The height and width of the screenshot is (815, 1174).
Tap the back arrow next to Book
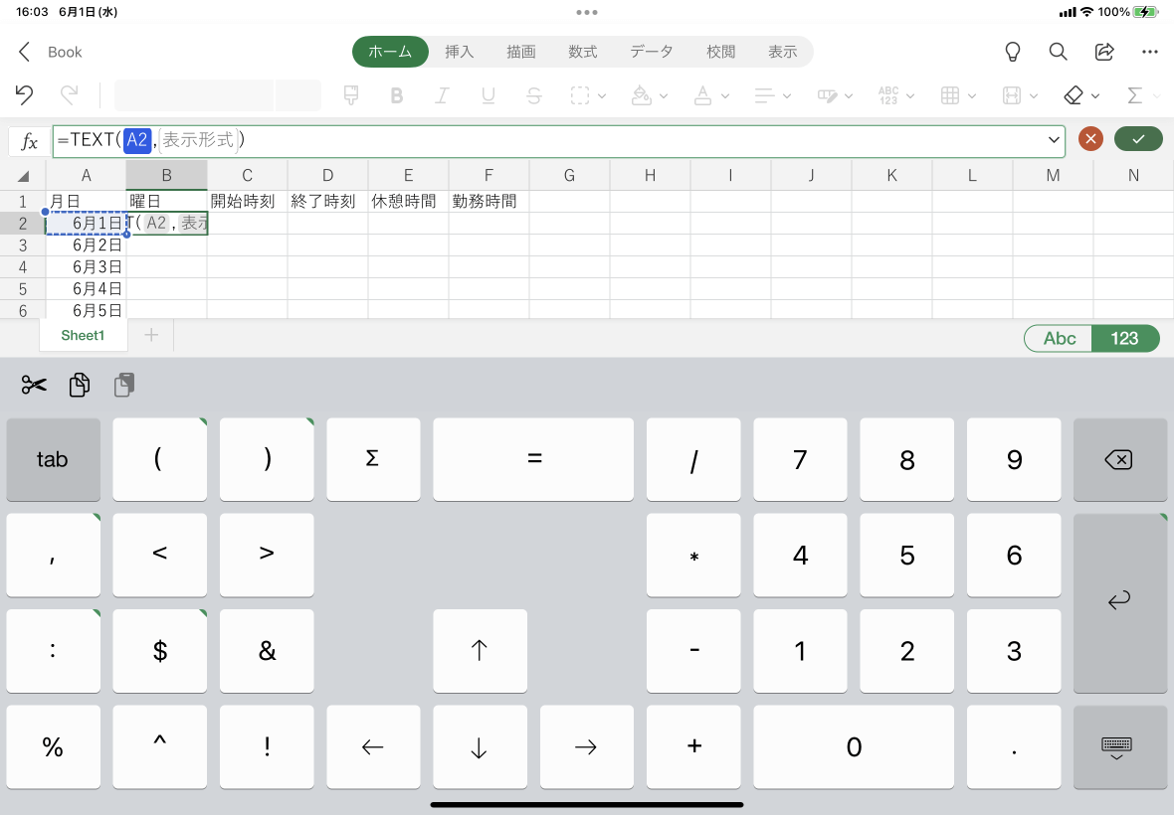point(24,52)
